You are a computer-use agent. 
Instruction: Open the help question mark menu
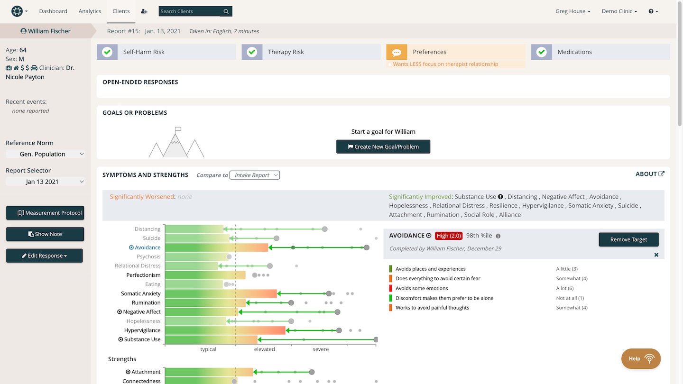point(653,11)
